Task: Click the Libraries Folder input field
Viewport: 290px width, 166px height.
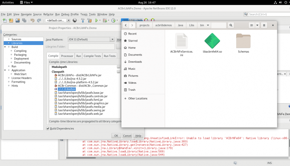Action: [x=91, y=47]
